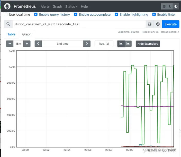Disable the Enable autocomplete checkbox
Viewport: 181px width, 157px height.
click(x=76, y=15)
